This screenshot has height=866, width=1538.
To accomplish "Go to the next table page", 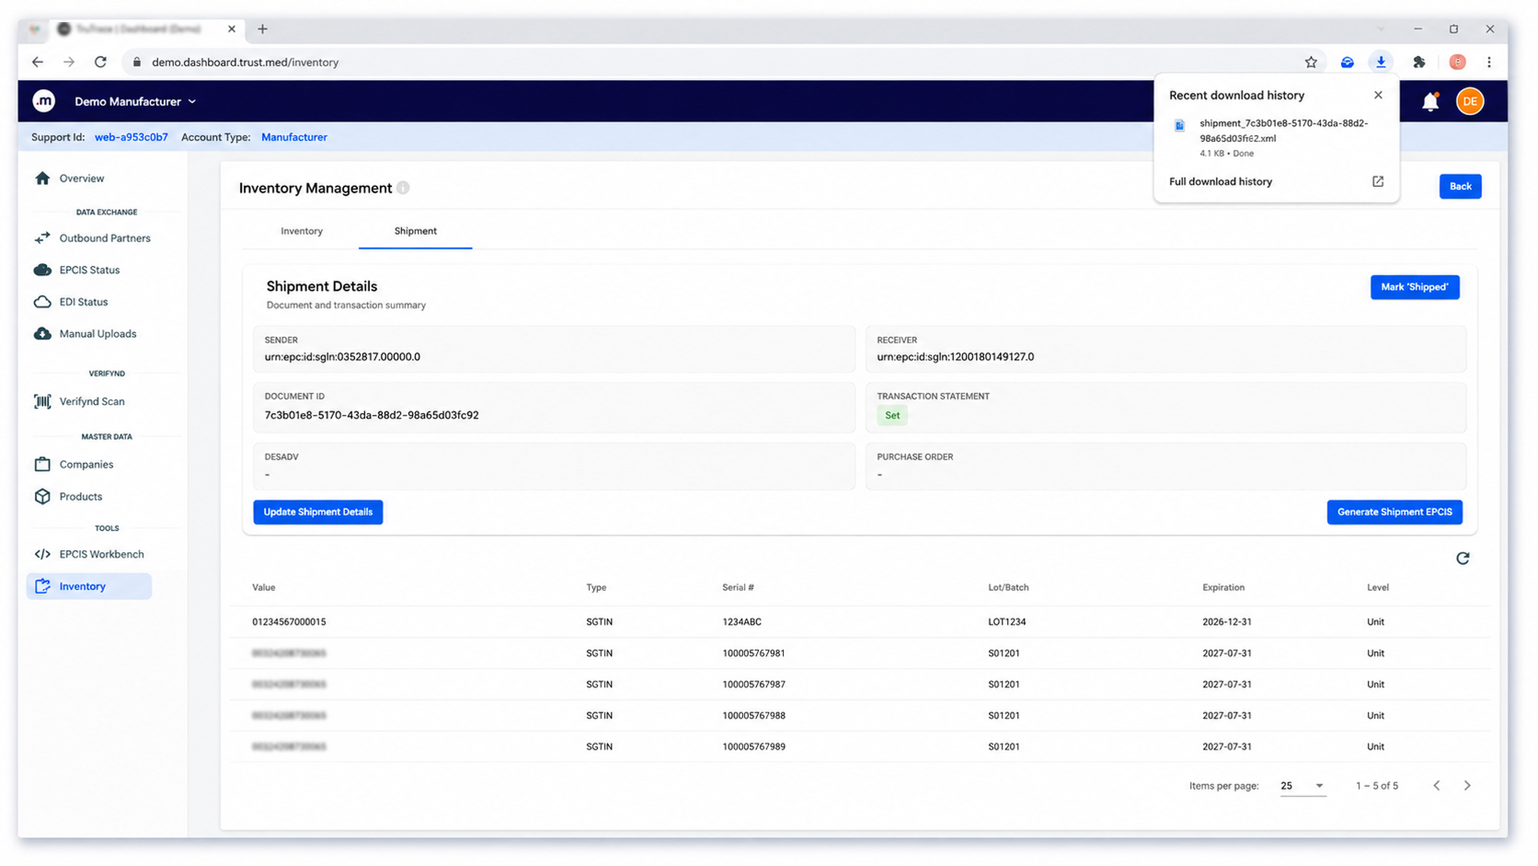I will (1467, 786).
